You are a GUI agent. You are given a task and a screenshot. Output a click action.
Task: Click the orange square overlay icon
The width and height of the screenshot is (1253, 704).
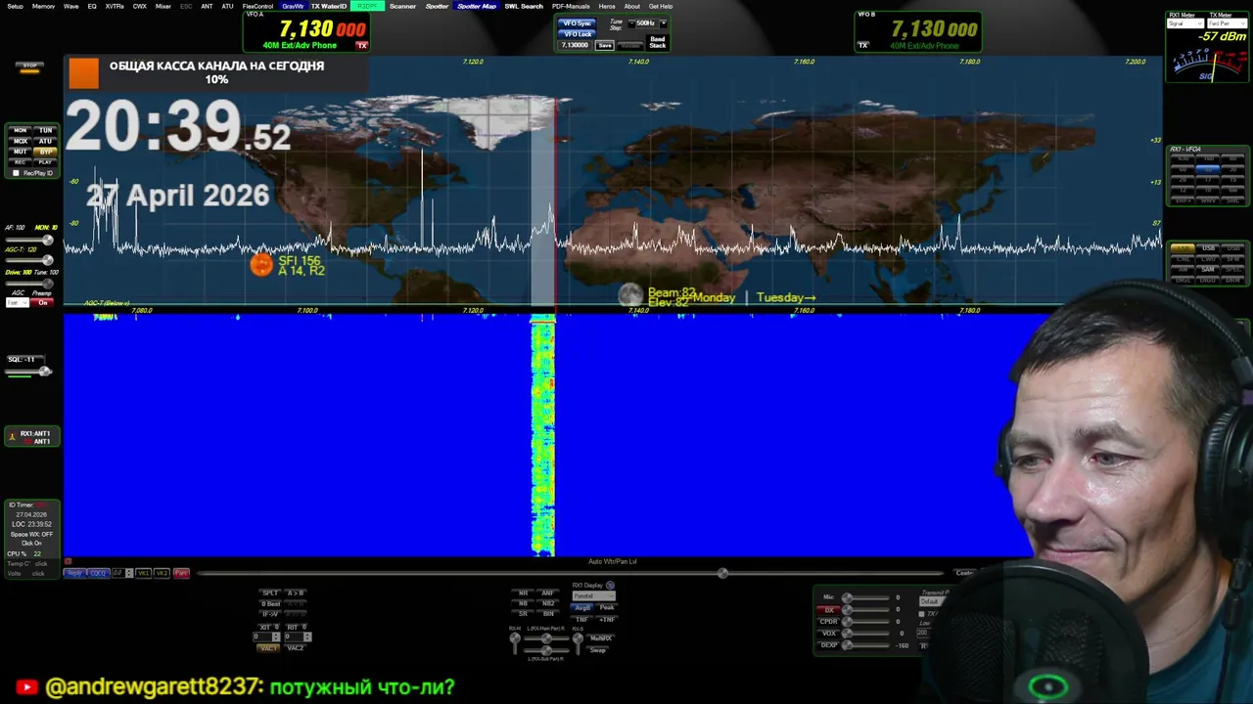83,73
